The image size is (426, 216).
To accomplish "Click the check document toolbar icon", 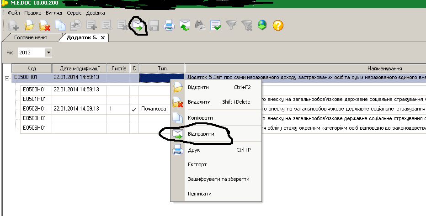I will coord(215,26).
